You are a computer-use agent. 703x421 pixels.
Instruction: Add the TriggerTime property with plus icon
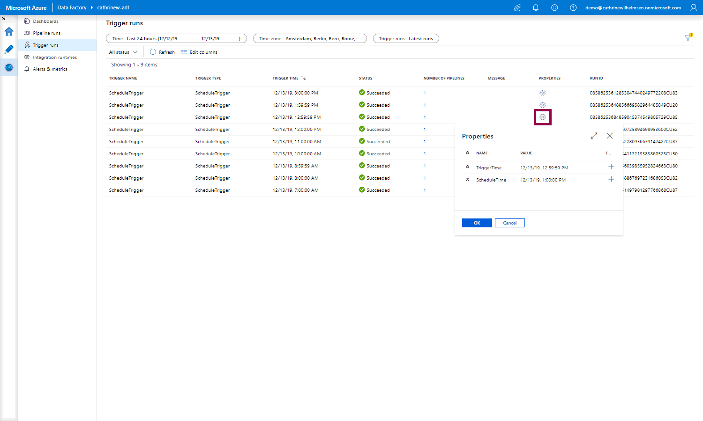click(611, 167)
